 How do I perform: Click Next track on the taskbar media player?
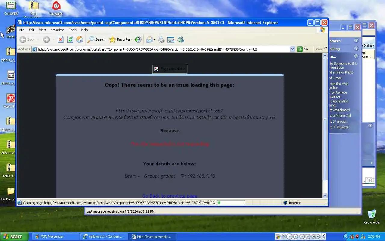[308, 236]
